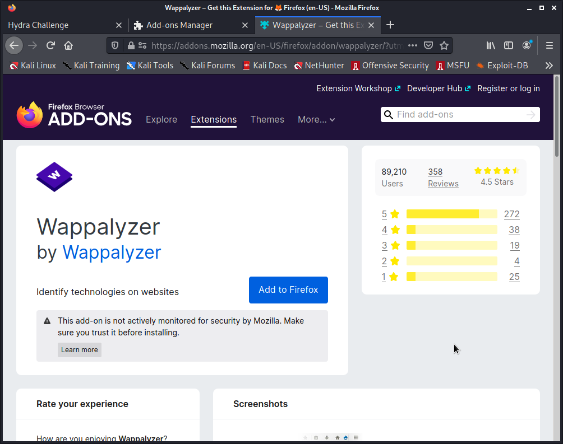563x444 pixels.
Task: Click the 272 five-star review count
Action: point(511,214)
